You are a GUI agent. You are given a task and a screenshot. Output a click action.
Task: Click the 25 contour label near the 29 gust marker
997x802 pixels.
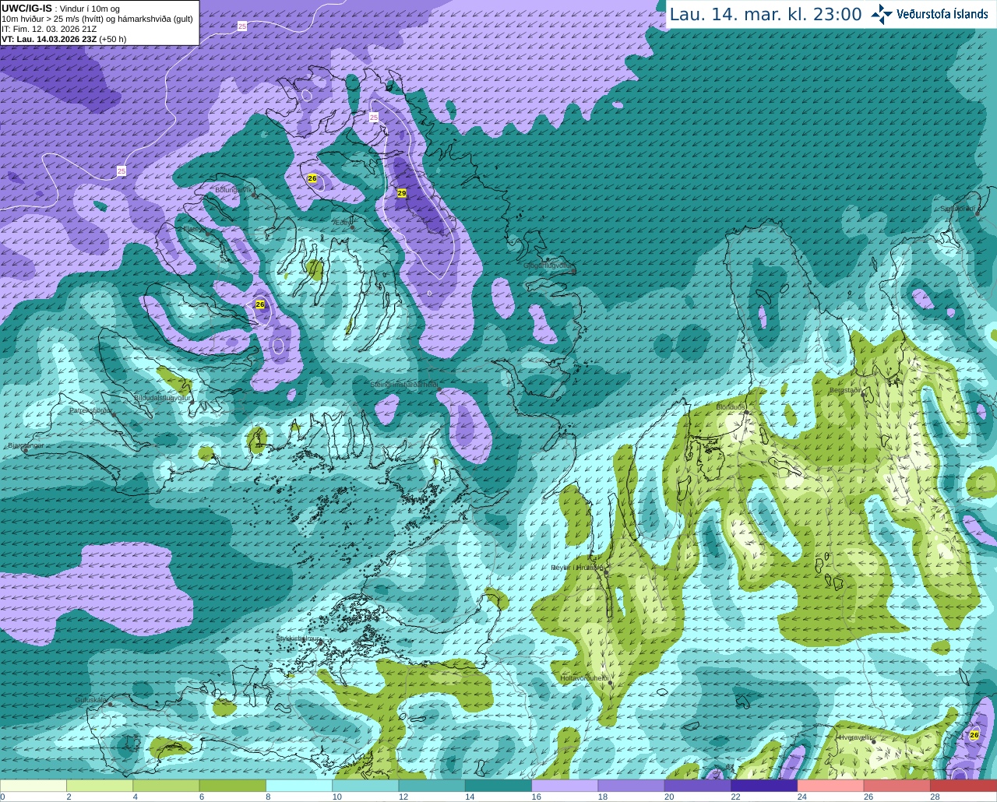[x=373, y=117]
